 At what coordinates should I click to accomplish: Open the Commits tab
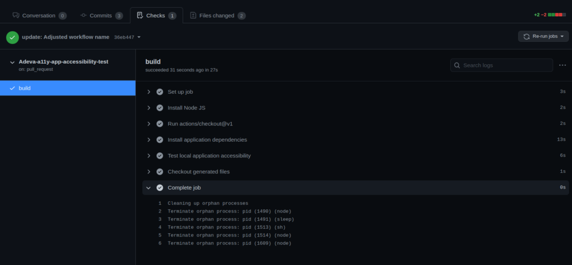pyautogui.click(x=102, y=15)
